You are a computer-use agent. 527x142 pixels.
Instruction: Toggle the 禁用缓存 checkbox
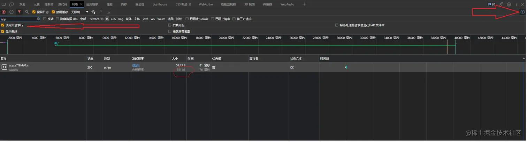coord(53,12)
